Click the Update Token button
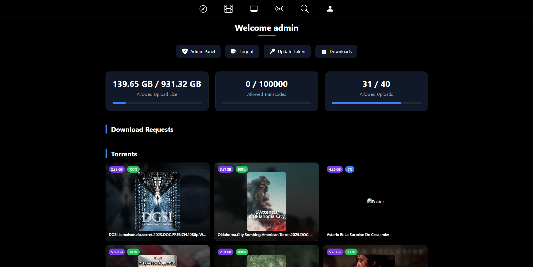Screen dimensions: 533x267 coord(287,51)
